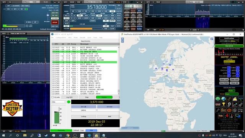Click the flag icon in GridTracker bottom row

pos(232,116)
